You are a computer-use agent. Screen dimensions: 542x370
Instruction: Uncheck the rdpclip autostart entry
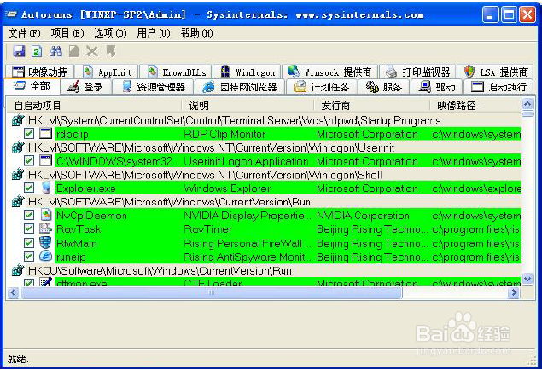(x=29, y=133)
